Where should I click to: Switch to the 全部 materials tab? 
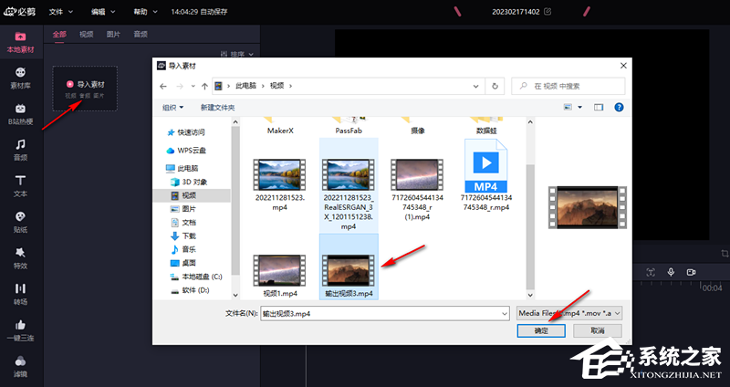coord(59,35)
